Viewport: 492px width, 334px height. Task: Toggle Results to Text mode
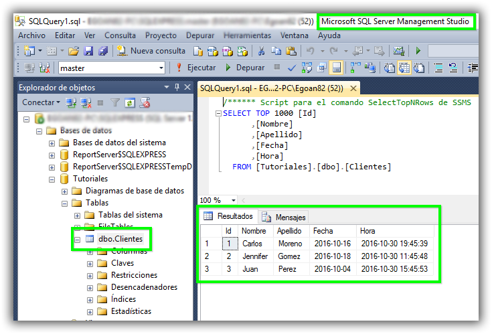389,68
